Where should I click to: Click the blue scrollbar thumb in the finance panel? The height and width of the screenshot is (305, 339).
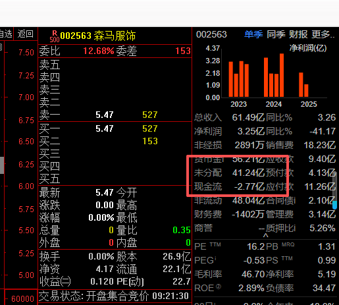334,205
